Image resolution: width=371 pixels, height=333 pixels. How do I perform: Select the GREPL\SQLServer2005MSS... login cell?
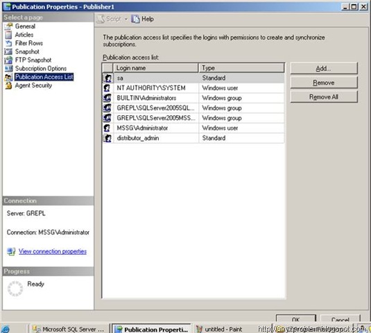pyautogui.click(x=156, y=118)
